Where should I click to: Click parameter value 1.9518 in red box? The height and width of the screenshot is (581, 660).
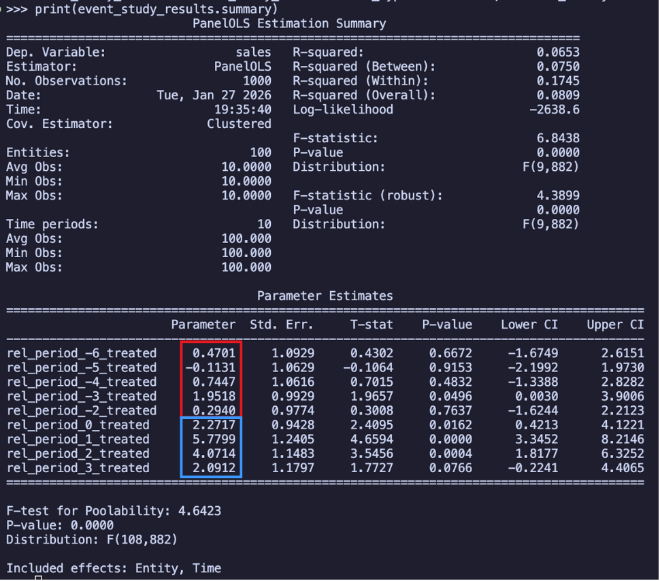click(x=214, y=396)
